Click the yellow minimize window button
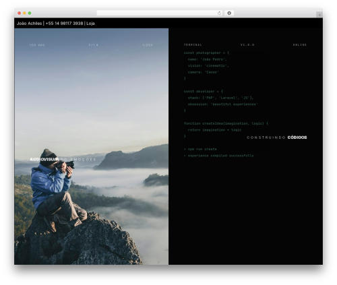The height and width of the screenshot is (285, 337). [24, 13]
